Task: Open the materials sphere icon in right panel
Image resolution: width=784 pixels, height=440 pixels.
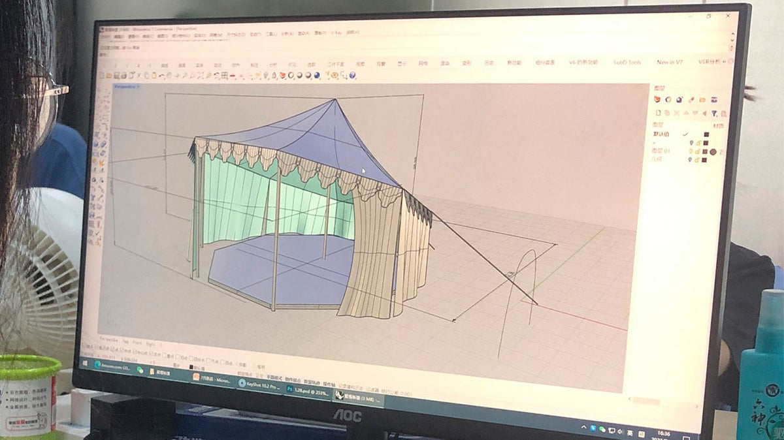Action: point(679,99)
